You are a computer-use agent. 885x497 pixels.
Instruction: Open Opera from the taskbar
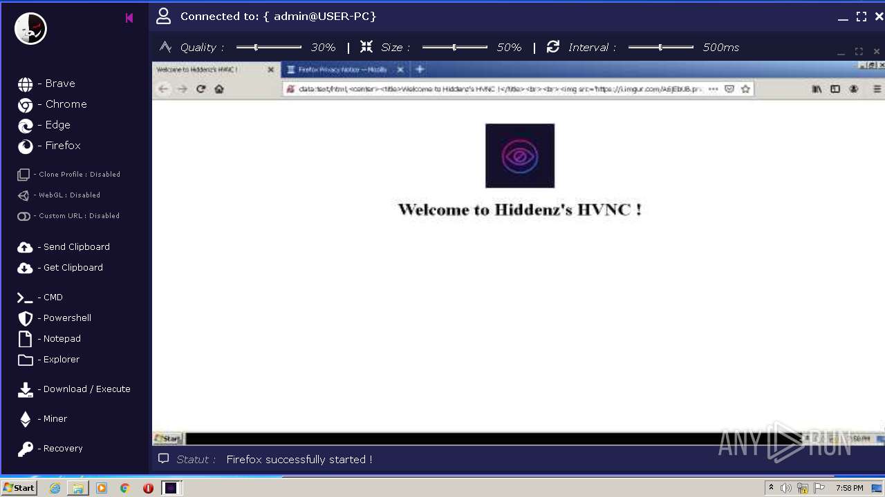(148, 488)
